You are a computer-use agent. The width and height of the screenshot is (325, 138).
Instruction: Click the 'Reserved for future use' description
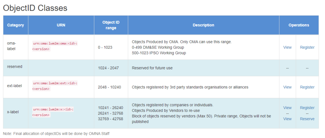click(x=152, y=68)
